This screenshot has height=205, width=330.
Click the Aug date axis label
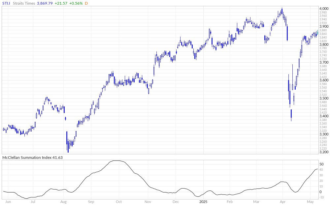[x=63, y=202]
